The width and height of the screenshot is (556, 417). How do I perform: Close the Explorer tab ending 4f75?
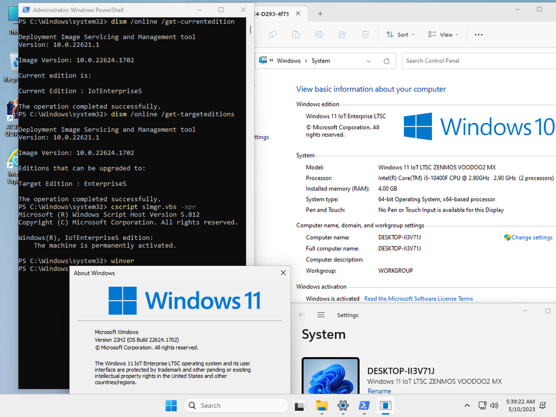pyautogui.click(x=298, y=14)
